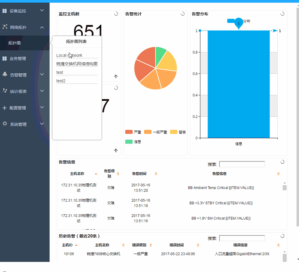Image resolution: width=299 pixels, height=272 pixels.
Task: Expand the 设备监控 menu chevron
Action: click(x=42, y=10)
